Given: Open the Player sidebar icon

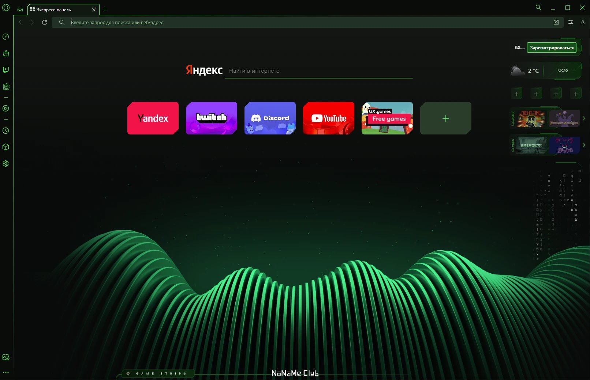Looking at the screenshot, I should 6,108.
